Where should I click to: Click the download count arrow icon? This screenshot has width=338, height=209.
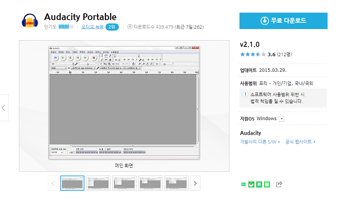click(x=130, y=26)
